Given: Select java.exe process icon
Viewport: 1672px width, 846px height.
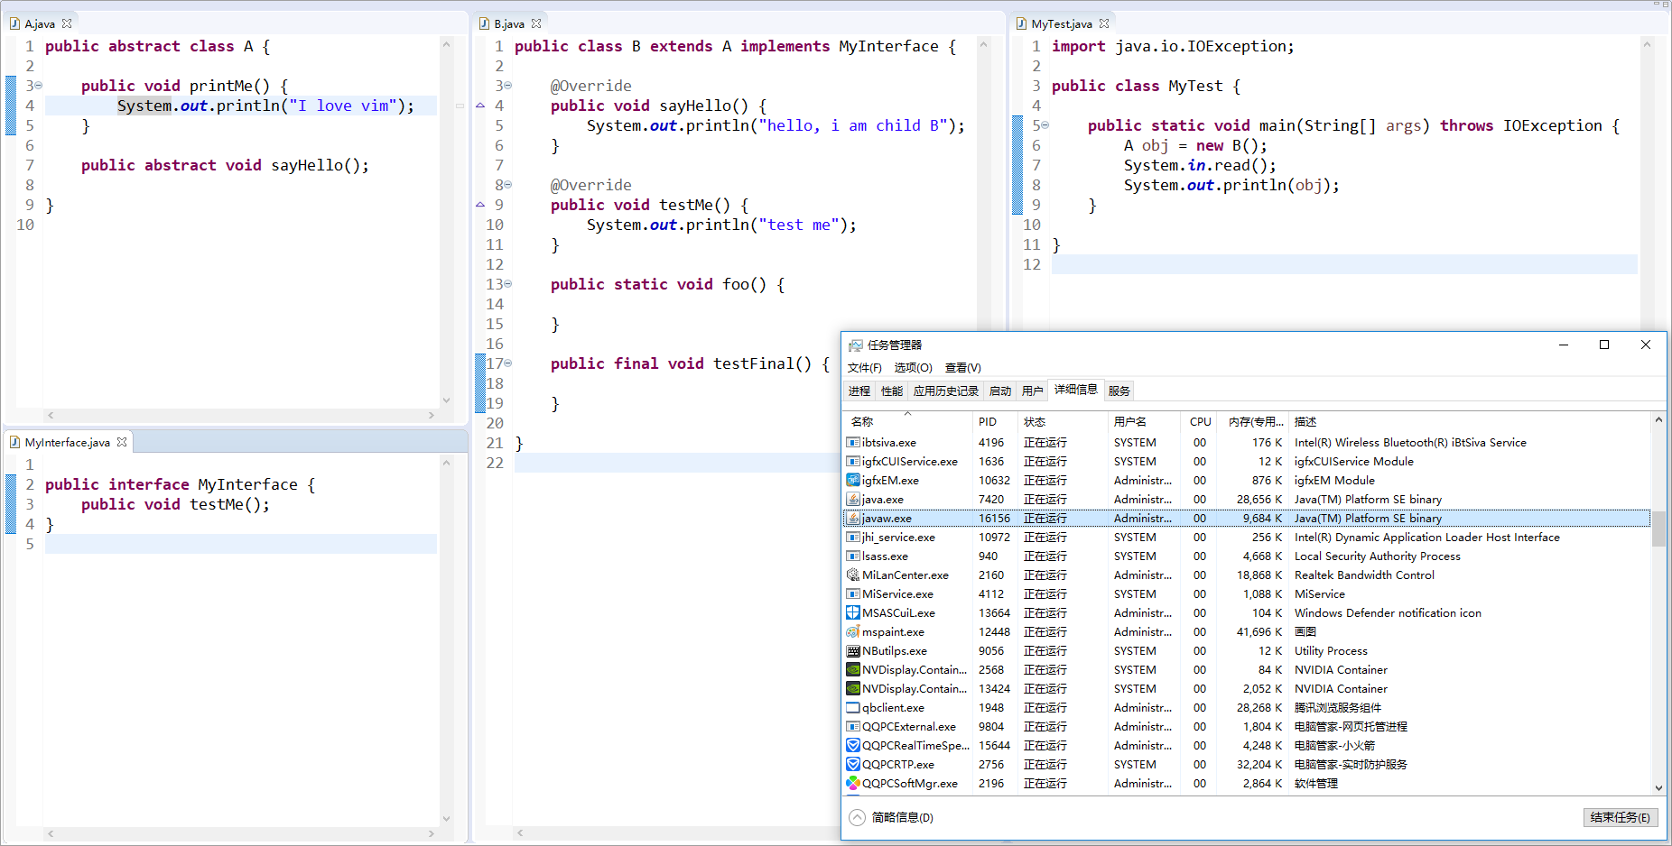Looking at the screenshot, I should pos(853,499).
